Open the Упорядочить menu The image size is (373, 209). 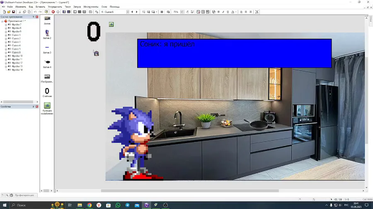[55, 7]
